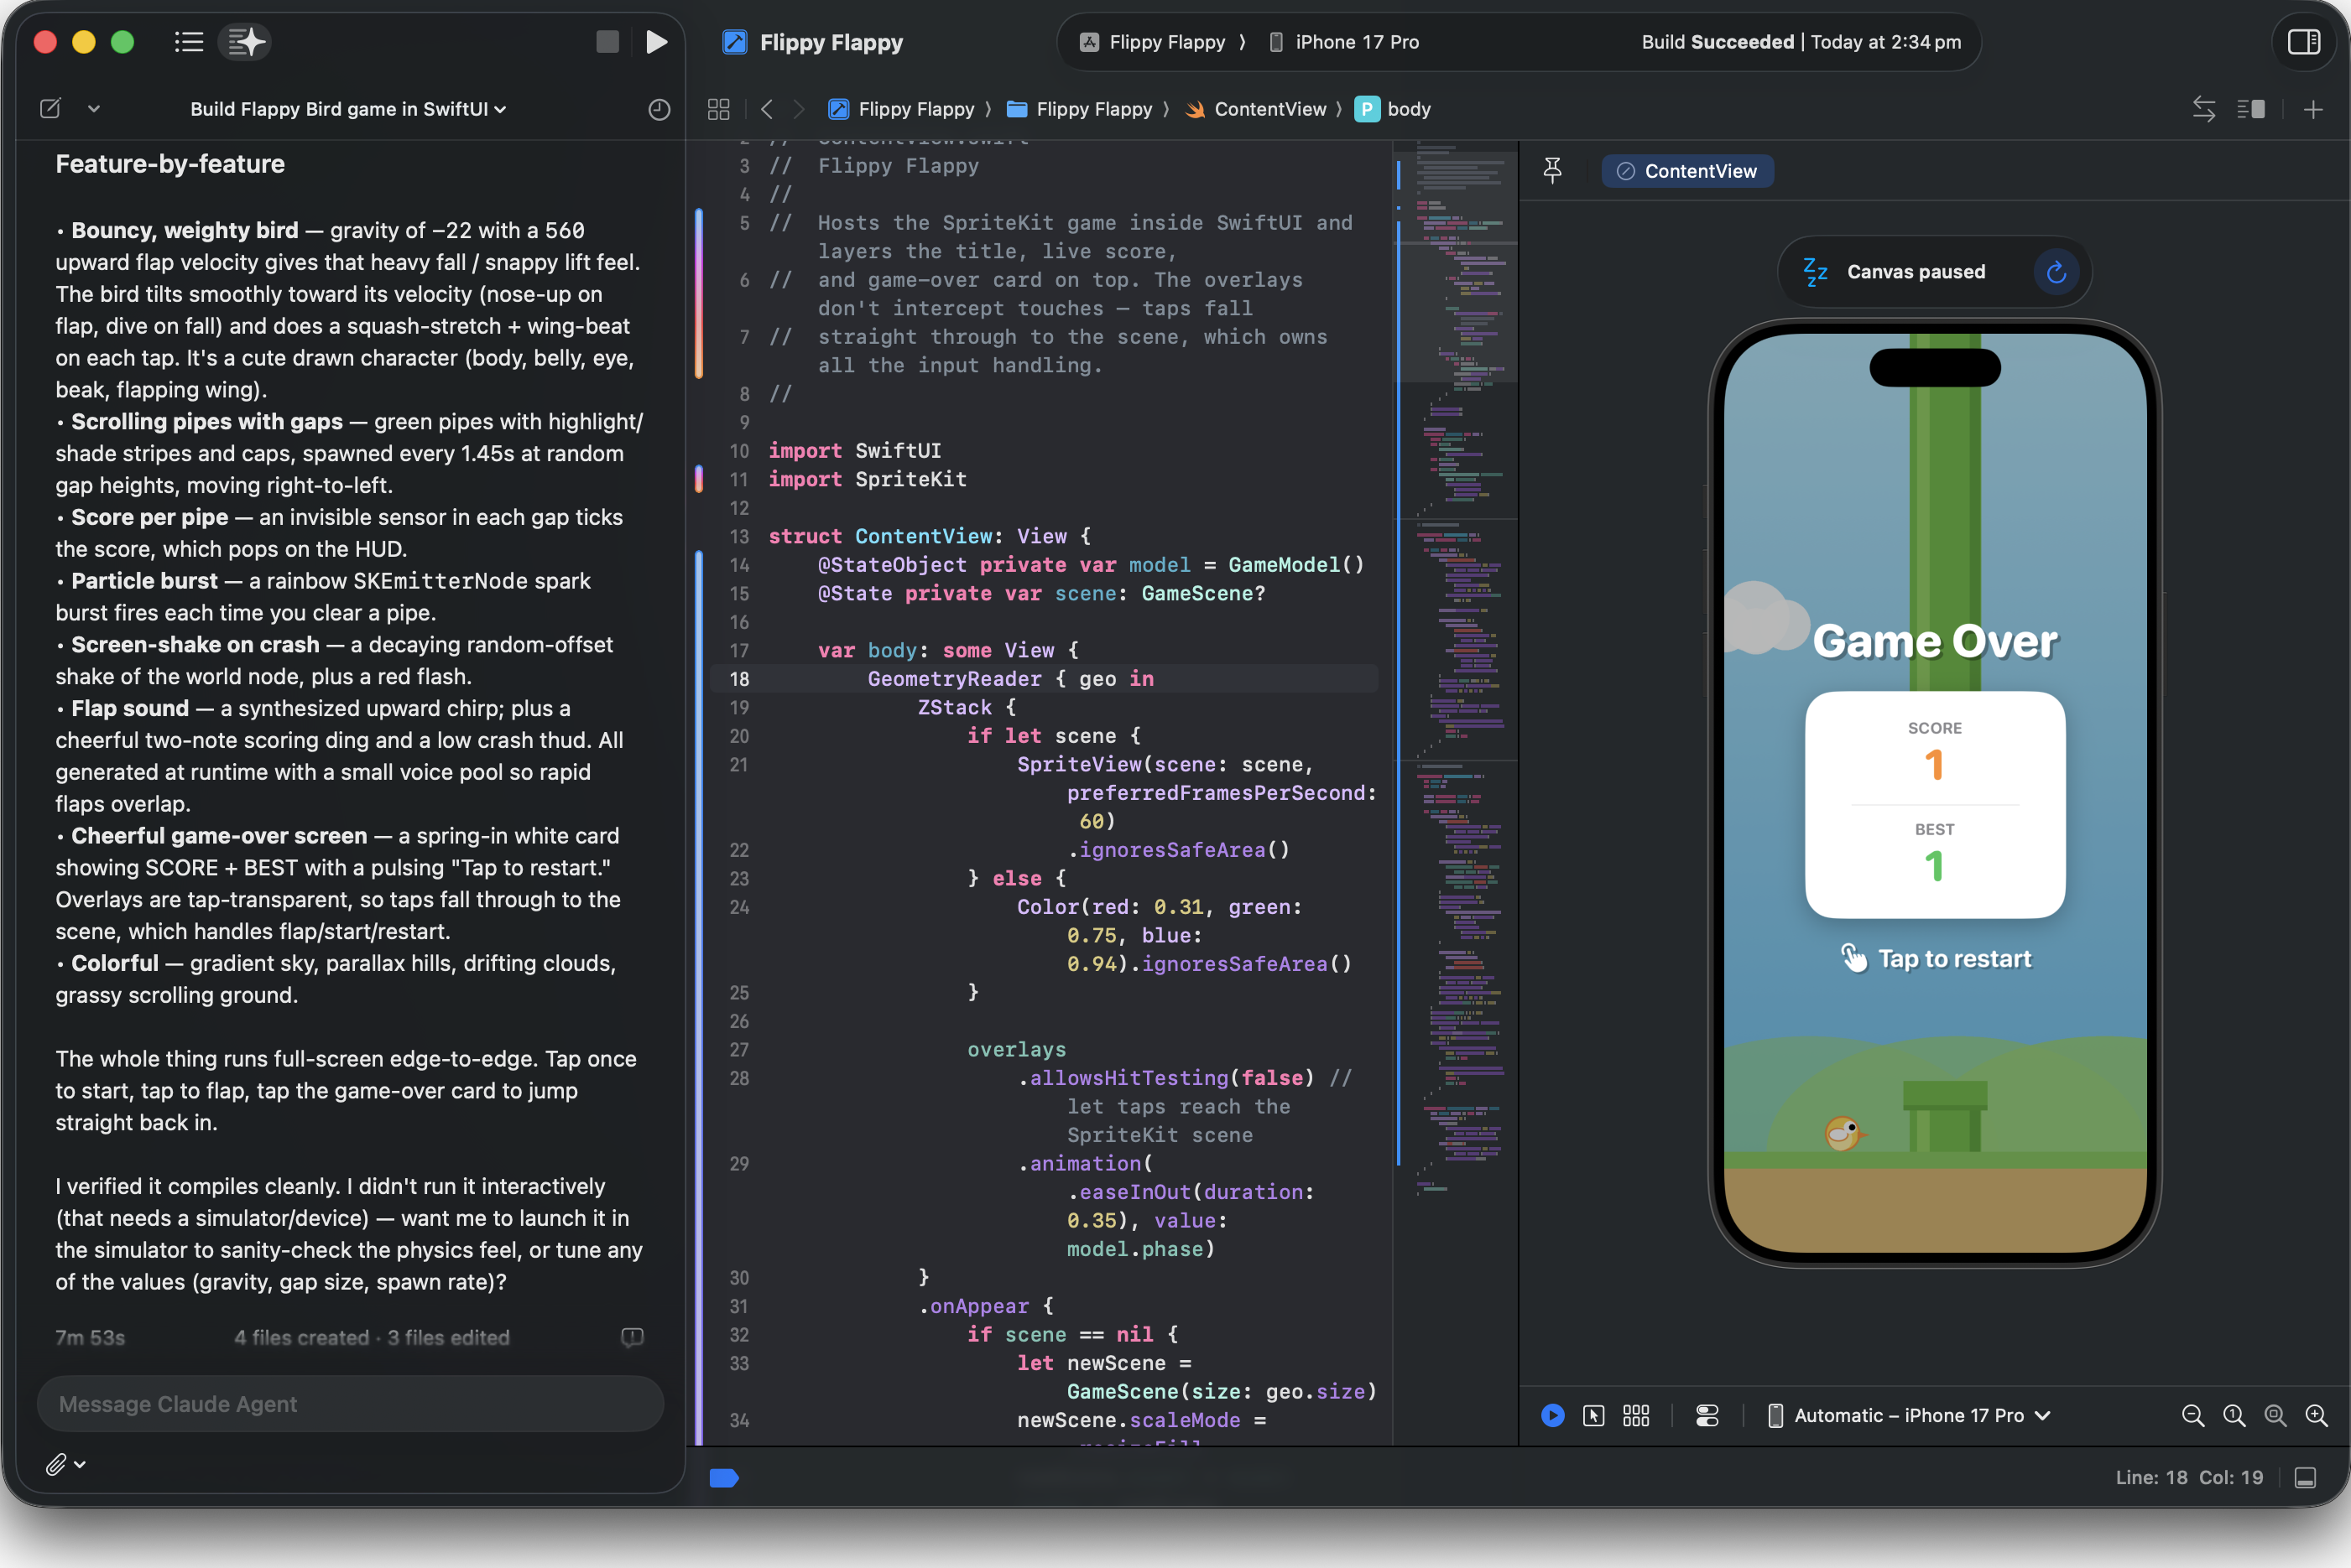The height and width of the screenshot is (1568, 2351).
Task: Show conversation history clock icon
Action: [659, 109]
